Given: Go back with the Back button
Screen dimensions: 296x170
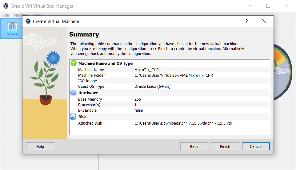Looking at the screenshot, I should pos(194,146).
